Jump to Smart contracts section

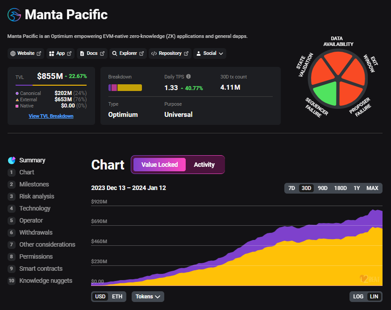41,269
